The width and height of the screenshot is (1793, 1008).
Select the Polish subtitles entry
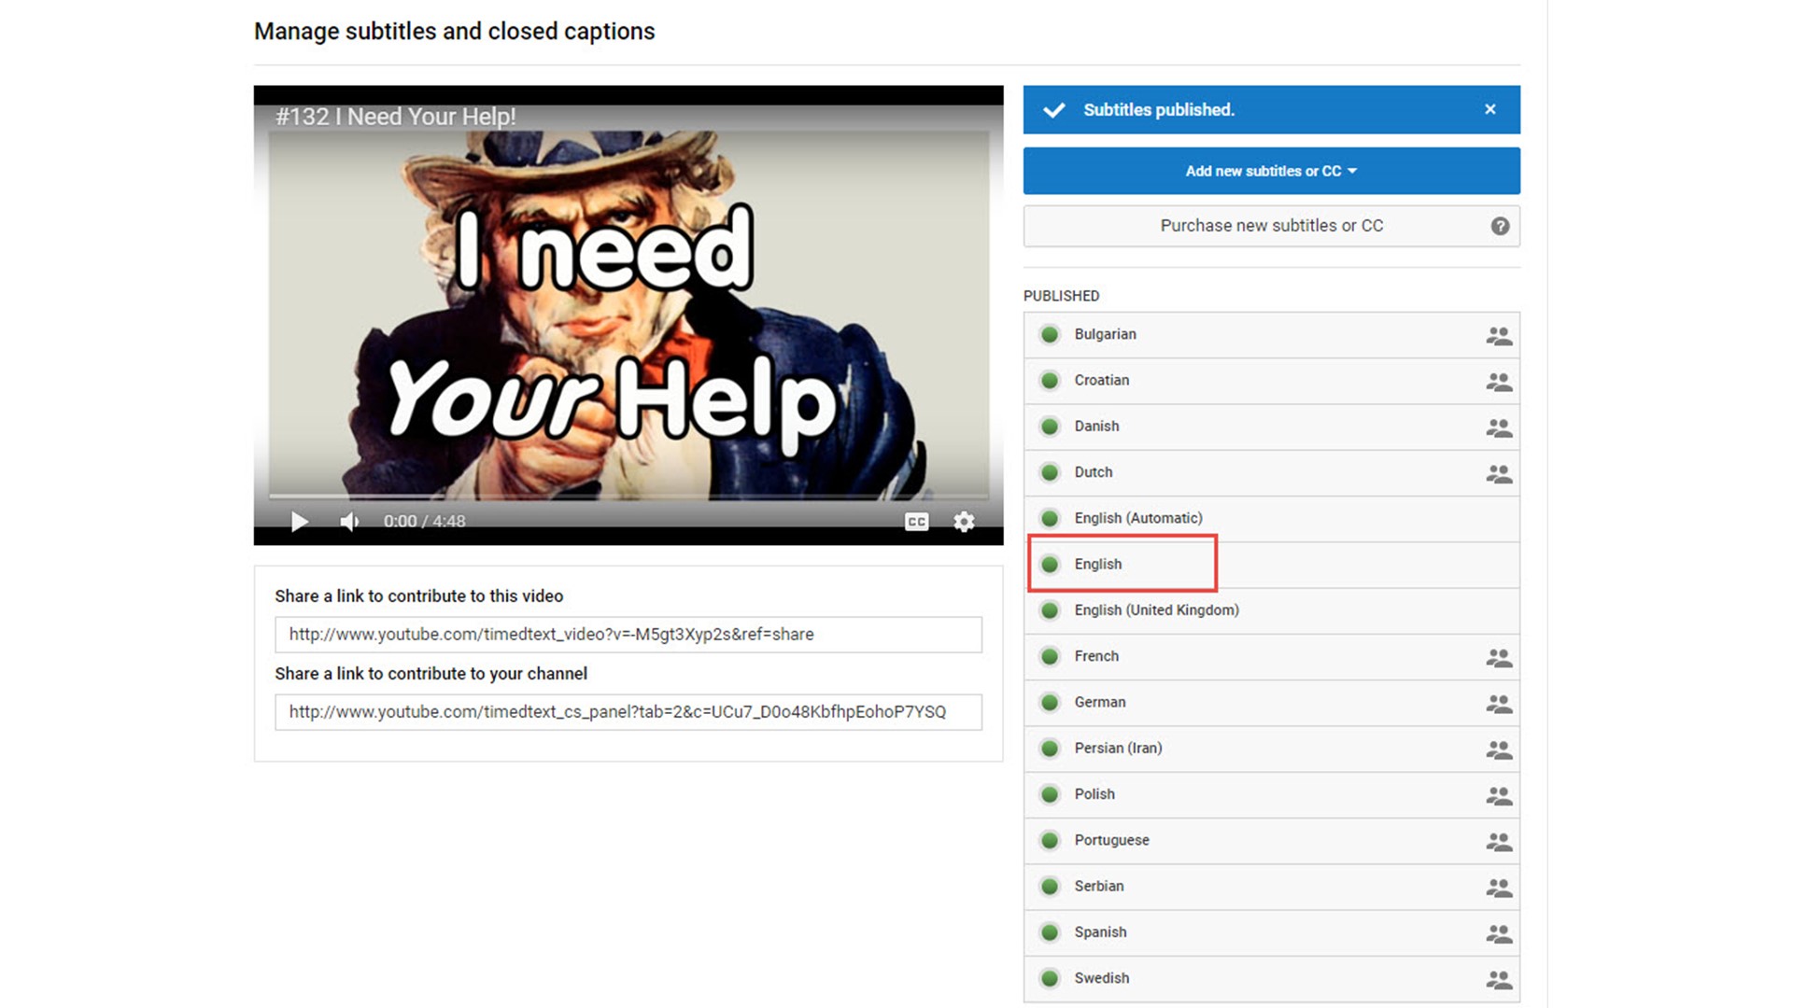[x=1271, y=794]
